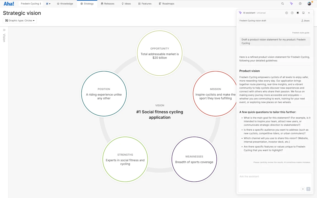Close the AI assistant panel
This screenshot has width=317, height=198.
tap(309, 13)
